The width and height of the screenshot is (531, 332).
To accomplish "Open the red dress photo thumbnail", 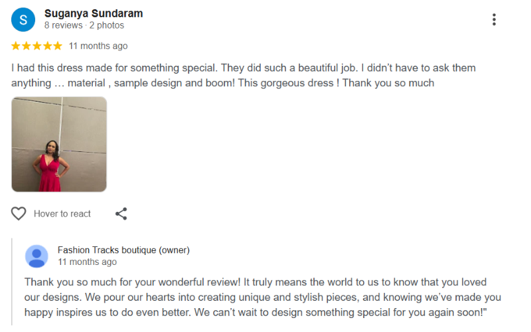I will click(x=59, y=144).
